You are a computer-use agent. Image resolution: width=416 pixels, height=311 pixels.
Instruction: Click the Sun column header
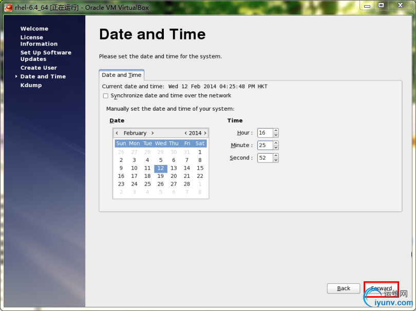pos(121,143)
